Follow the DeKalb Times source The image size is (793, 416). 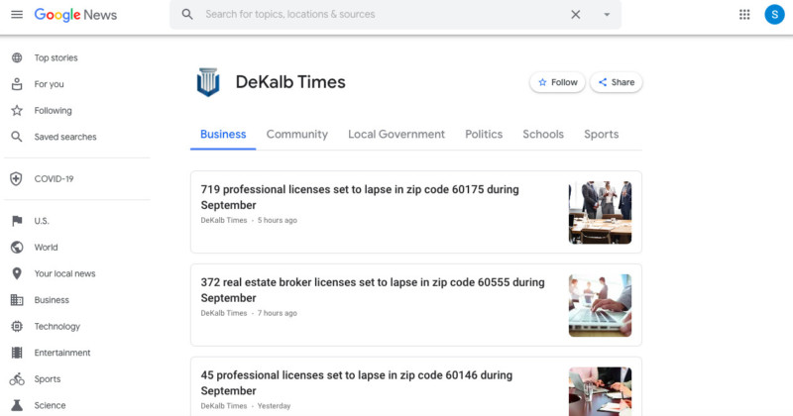(x=557, y=82)
